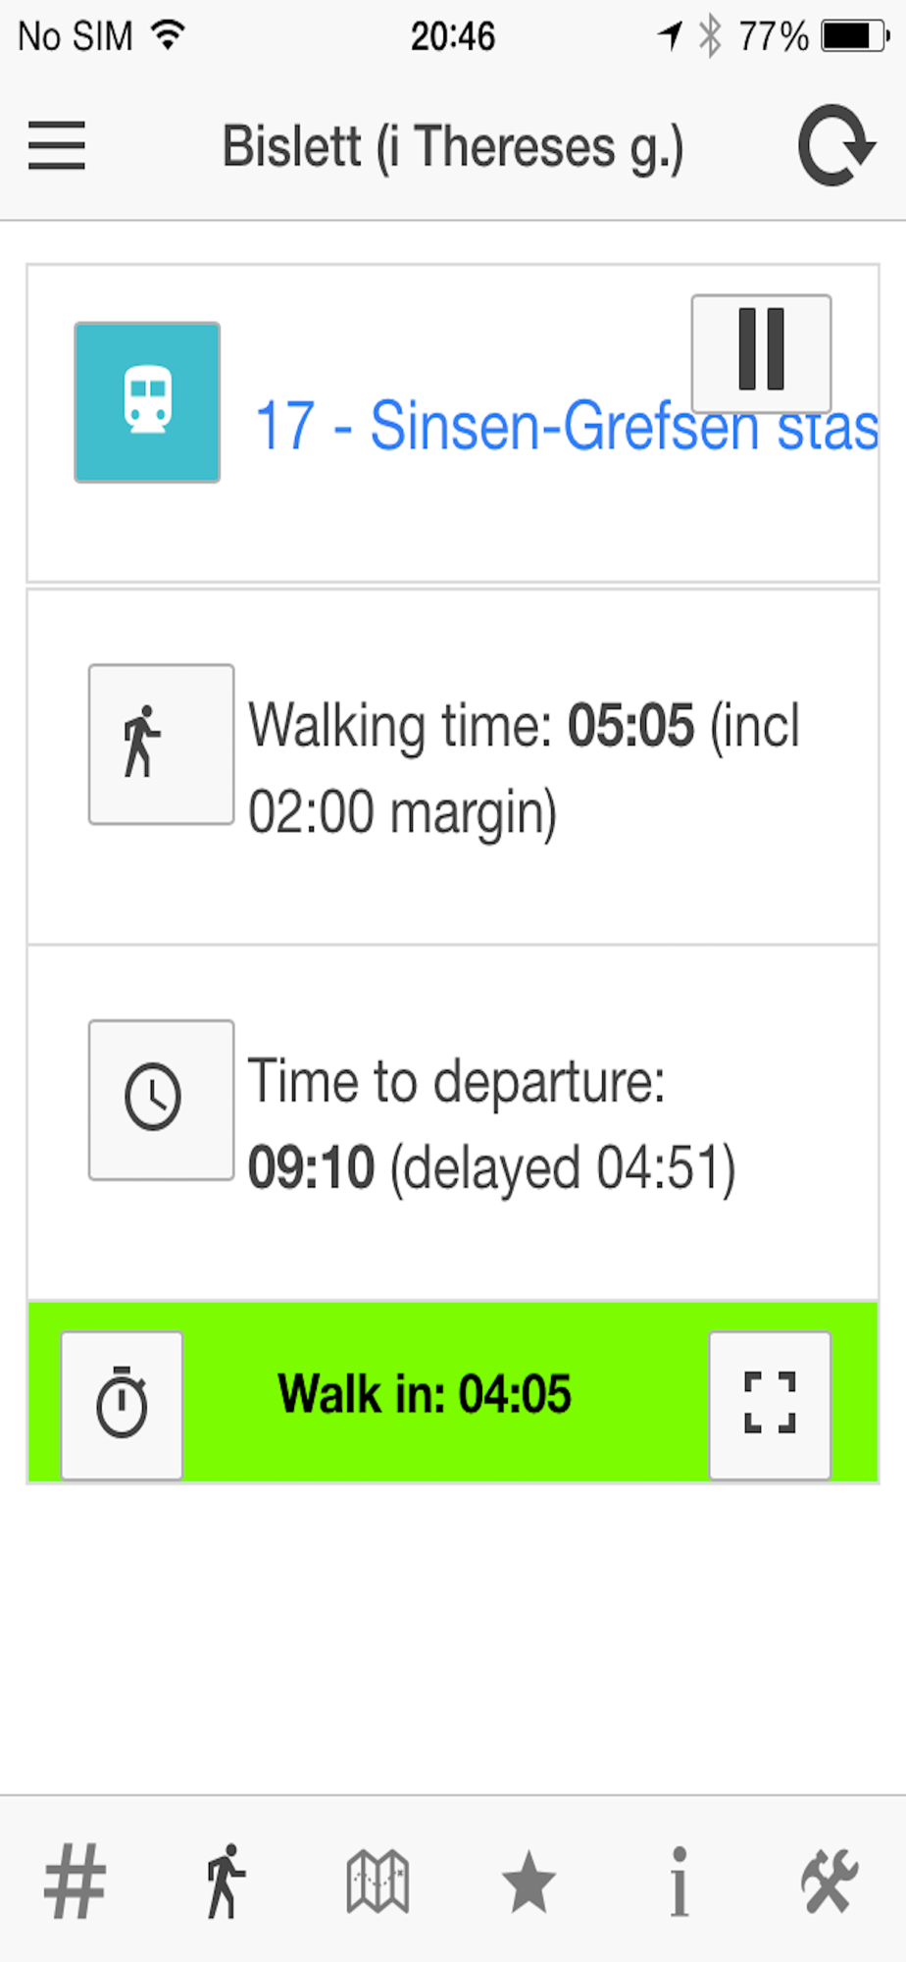Open the tools settings tab
The image size is (906, 1962).
coord(830,1880)
